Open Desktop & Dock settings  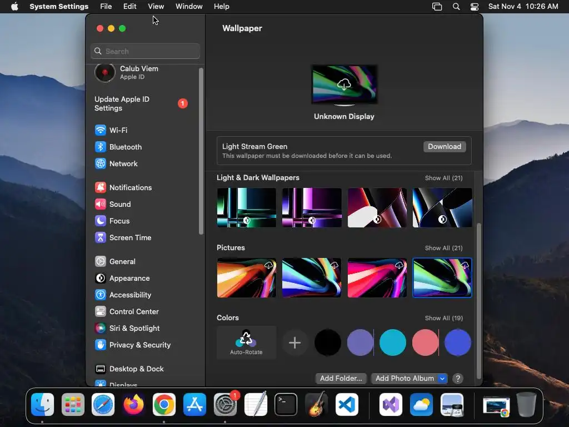pyautogui.click(x=129, y=369)
